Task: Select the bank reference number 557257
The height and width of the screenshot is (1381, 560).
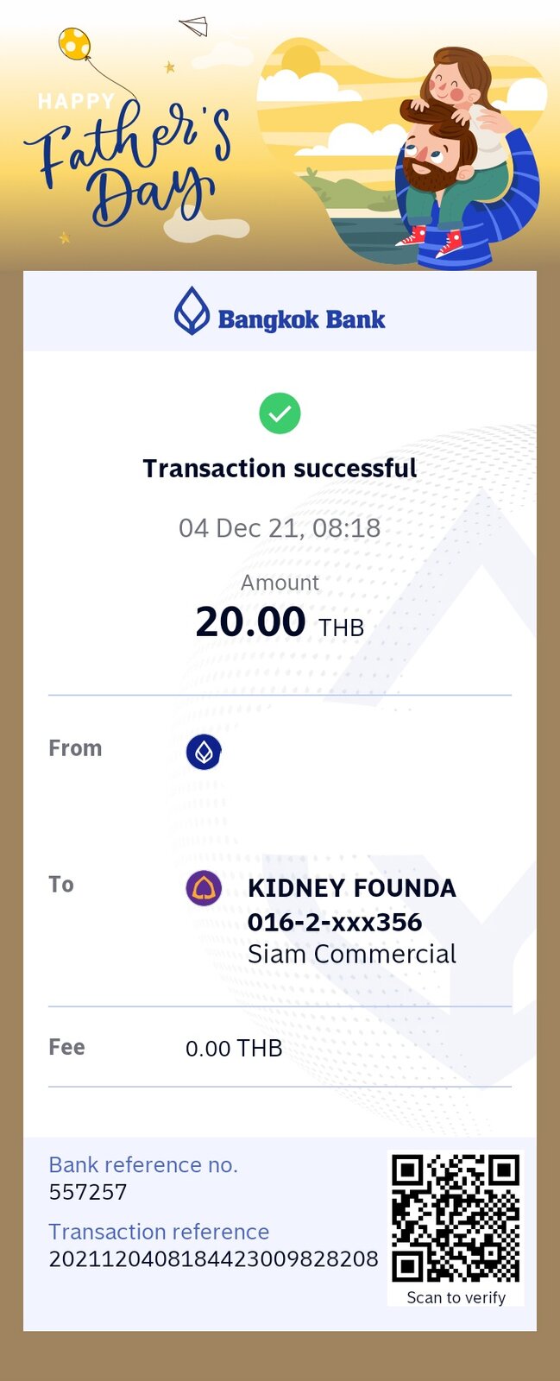Action: (88, 1192)
